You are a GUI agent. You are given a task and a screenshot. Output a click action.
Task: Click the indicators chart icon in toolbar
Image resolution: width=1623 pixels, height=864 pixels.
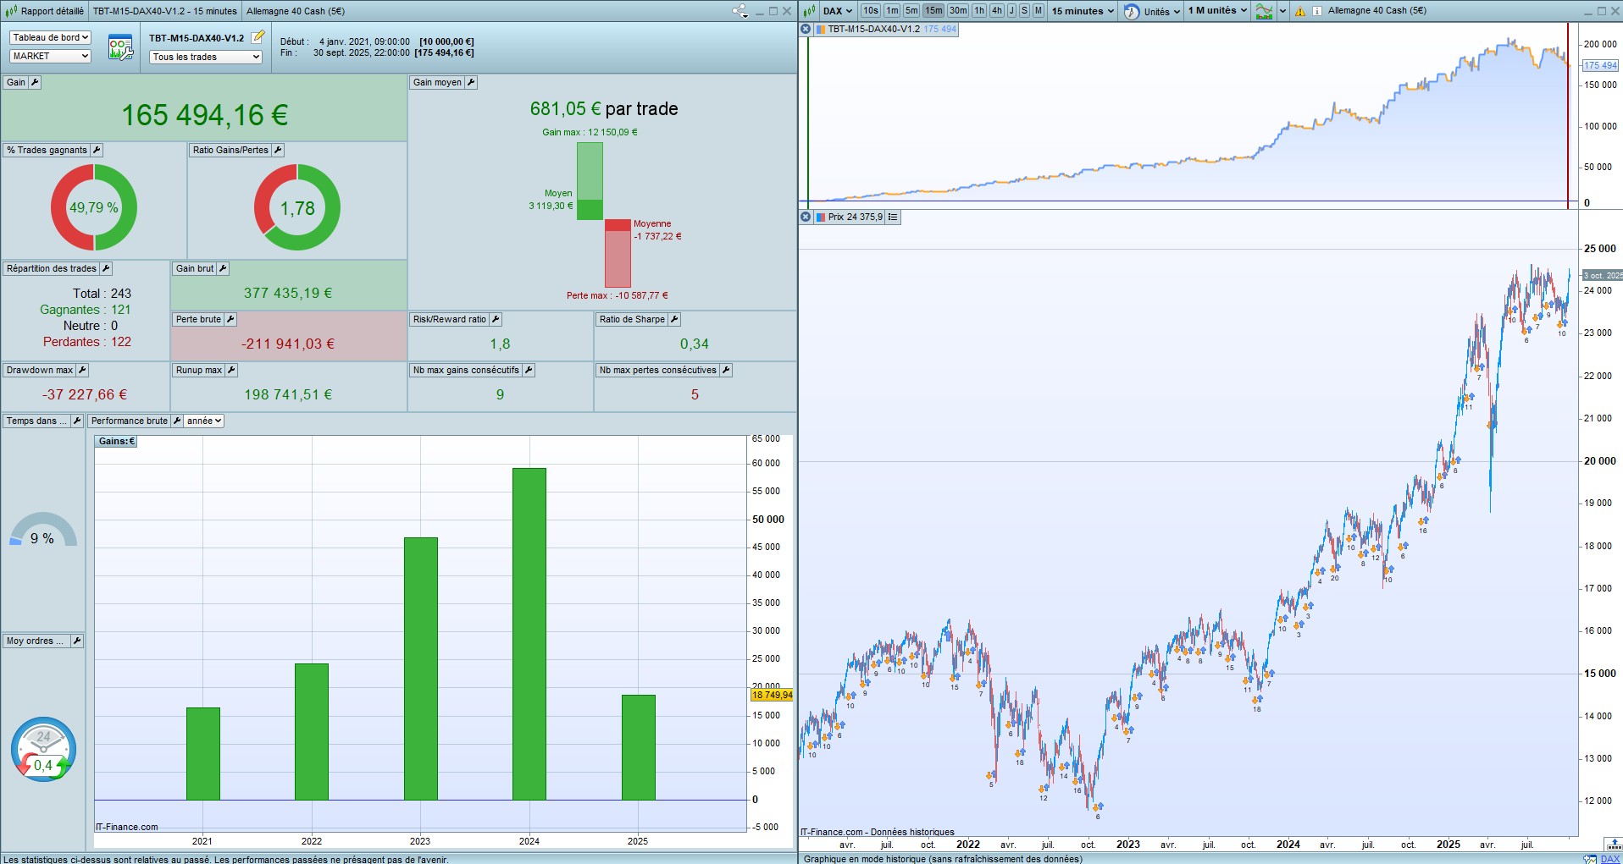click(x=1264, y=11)
